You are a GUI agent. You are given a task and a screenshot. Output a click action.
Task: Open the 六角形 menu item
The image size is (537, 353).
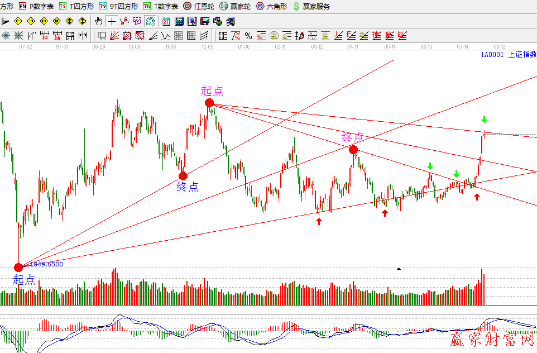(272, 6)
